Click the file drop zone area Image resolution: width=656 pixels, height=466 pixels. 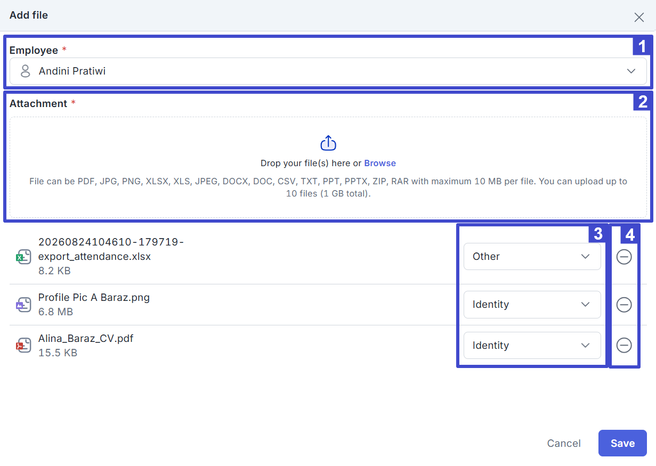328,167
